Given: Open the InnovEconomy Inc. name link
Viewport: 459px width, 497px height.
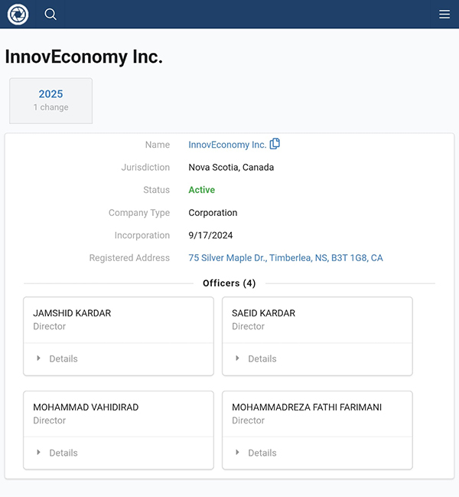Looking at the screenshot, I should click(227, 145).
